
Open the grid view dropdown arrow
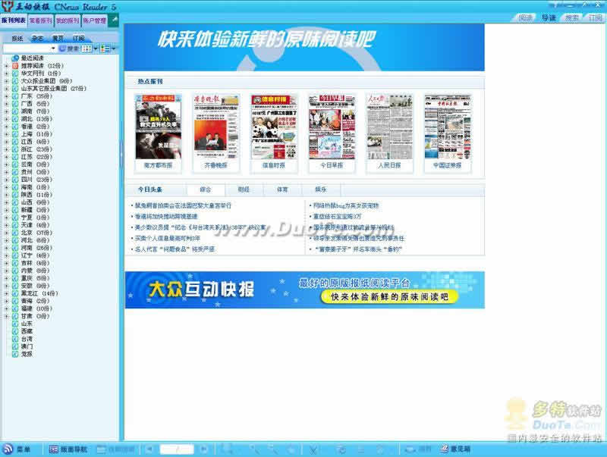tap(96, 49)
